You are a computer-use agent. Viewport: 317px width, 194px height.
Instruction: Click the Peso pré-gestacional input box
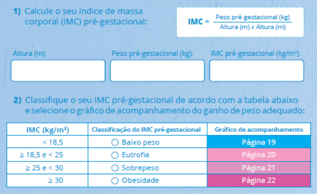[157, 71]
